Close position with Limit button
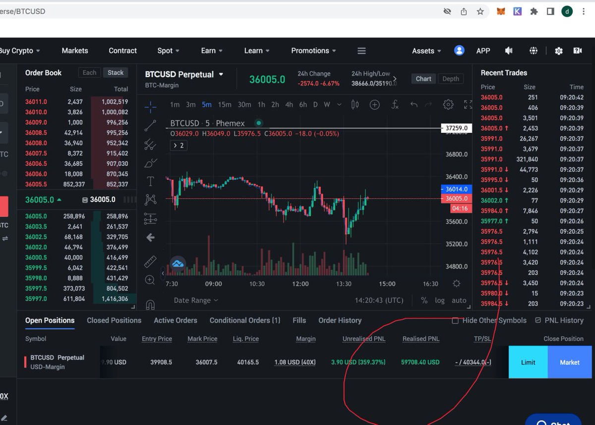Image resolution: width=595 pixels, height=425 pixels. 528,362
